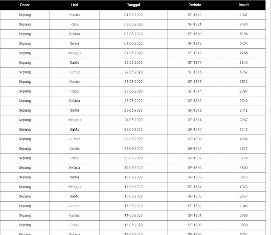Screen dimensions: 271x235
Task: Click the Hari column header
Action: click(x=75, y=5)
